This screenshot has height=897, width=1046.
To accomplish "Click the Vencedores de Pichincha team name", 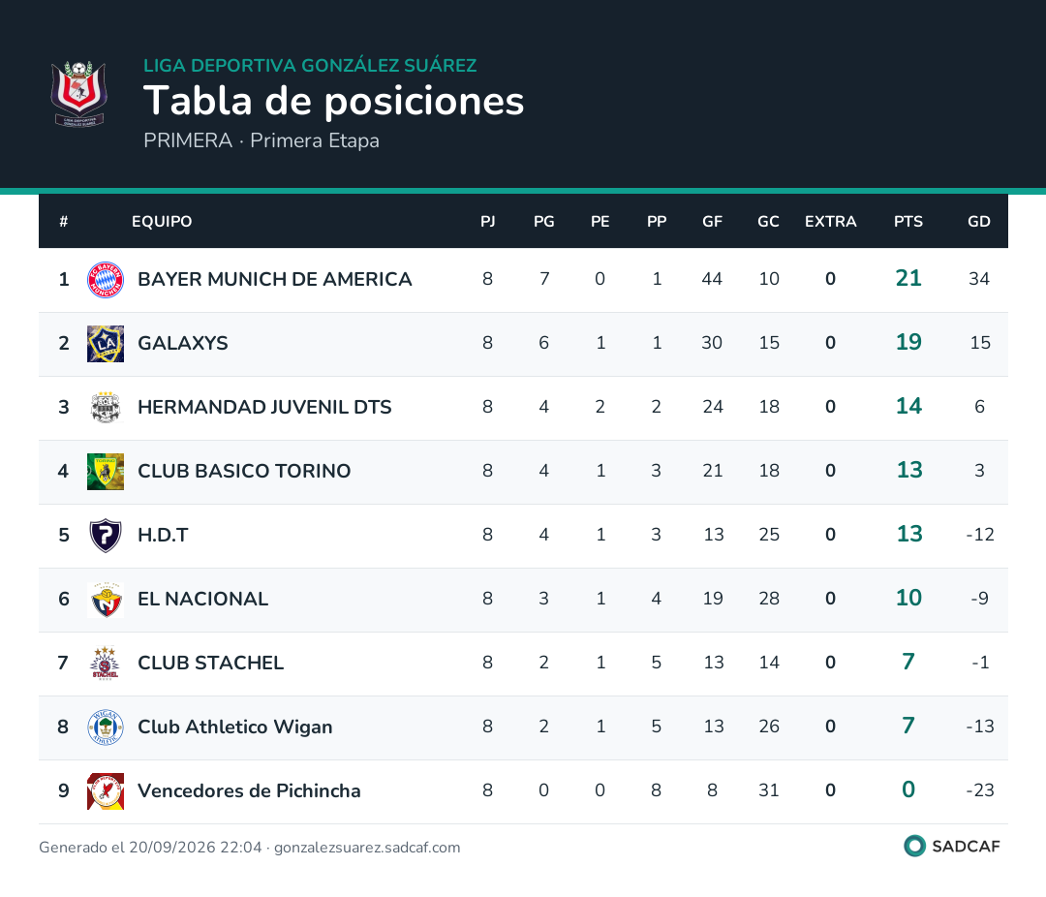I will (249, 790).
